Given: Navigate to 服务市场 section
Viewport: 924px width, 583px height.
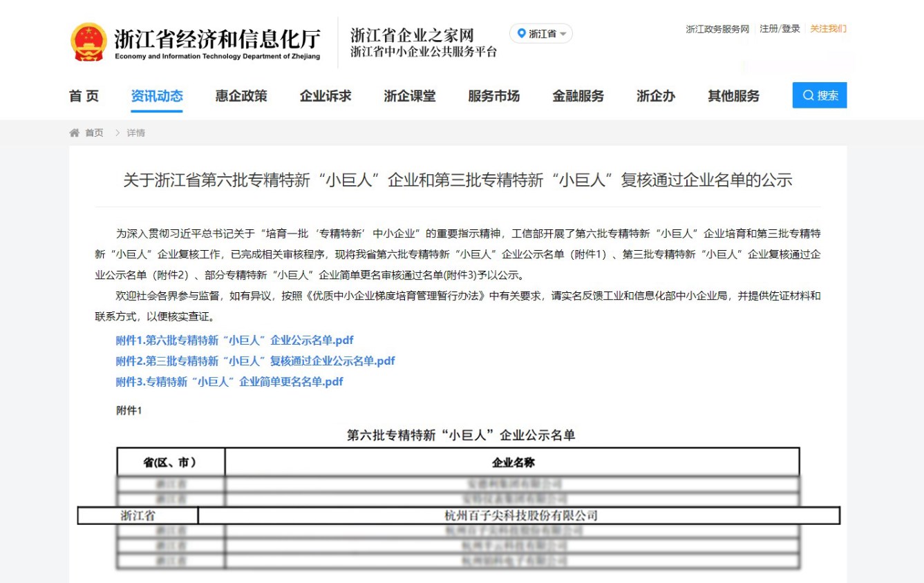Looking at the screenshot, I should click(493, 96).
